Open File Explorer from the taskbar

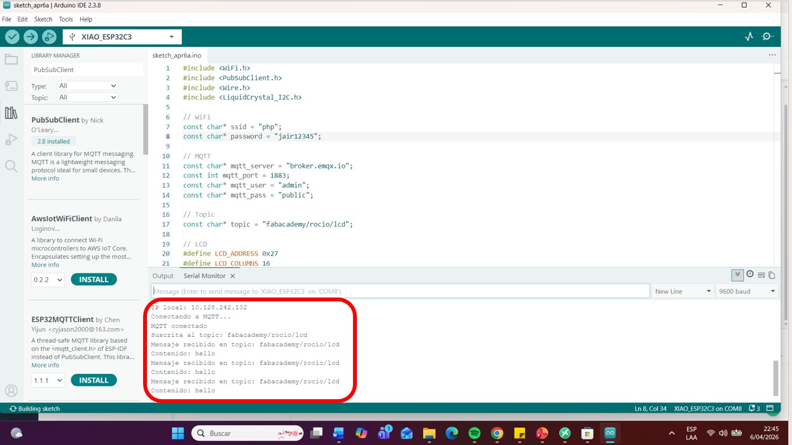click(x=429, y=434)
